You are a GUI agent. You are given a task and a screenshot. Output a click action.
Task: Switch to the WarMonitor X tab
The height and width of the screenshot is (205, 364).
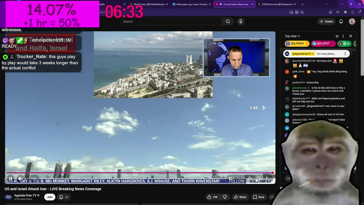click(x=149, y=4)
